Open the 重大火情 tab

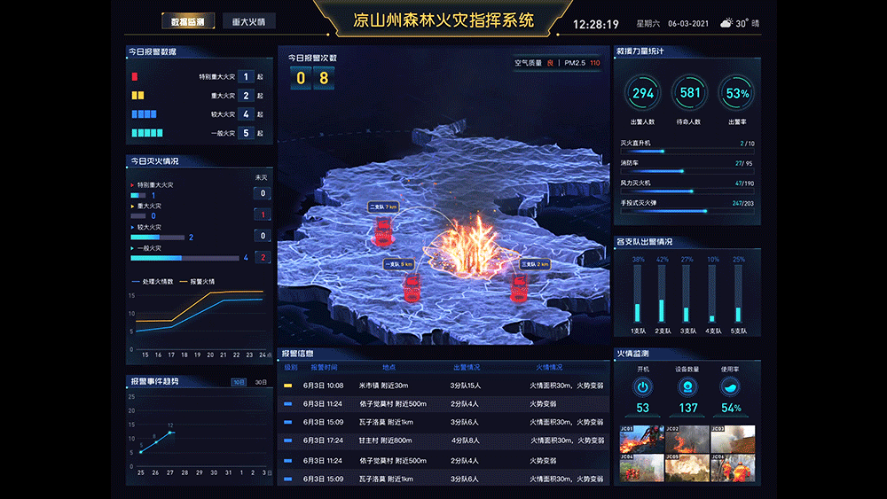[249, 21]
